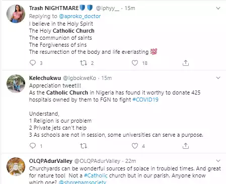Retweet Kelechukwu's Catholic Church tweet
This screenshot has width=226, height=184.
tap(84, 146)
